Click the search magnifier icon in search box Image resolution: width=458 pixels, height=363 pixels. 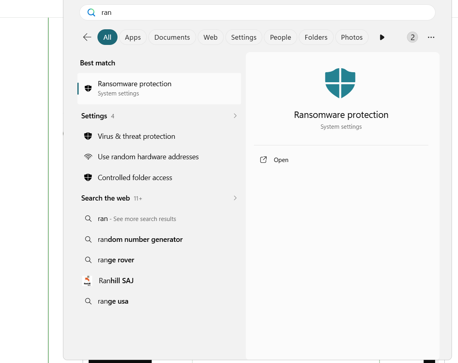(x=91, y=12)
